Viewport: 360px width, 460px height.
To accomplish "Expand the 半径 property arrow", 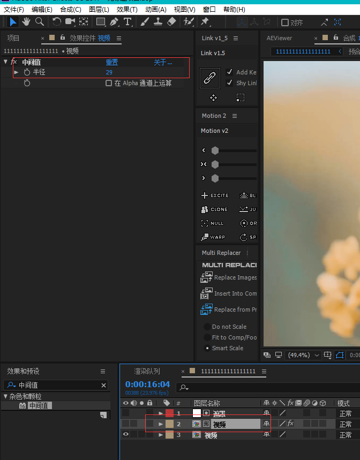I will coord(17,72).
